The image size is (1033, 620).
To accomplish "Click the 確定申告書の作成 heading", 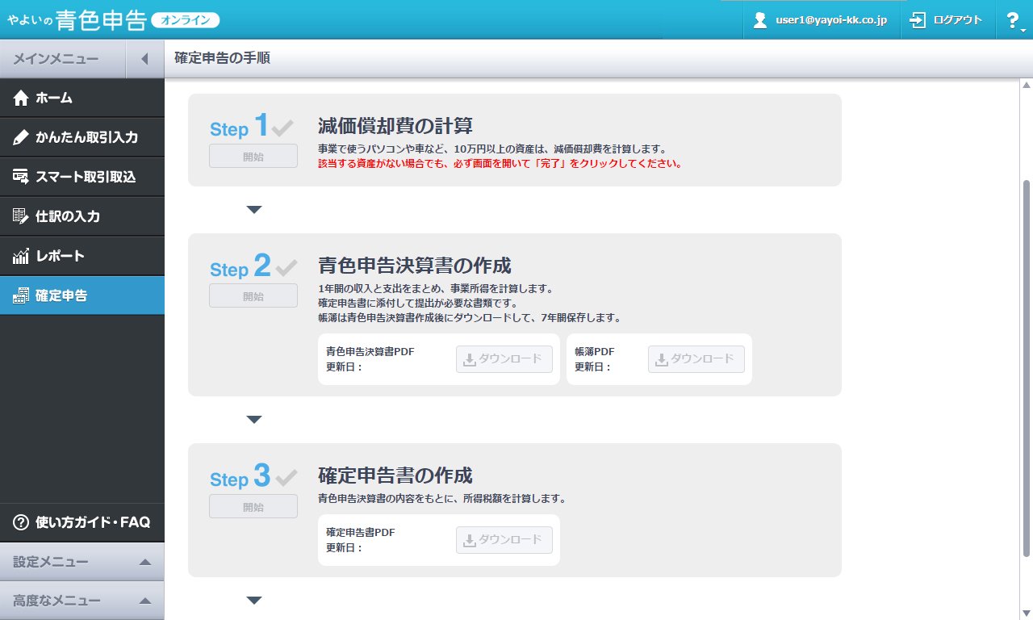I will [395, 475].
